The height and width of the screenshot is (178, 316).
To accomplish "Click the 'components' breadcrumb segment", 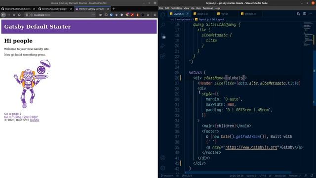I will pyautogui.click(x=184, y=19).
